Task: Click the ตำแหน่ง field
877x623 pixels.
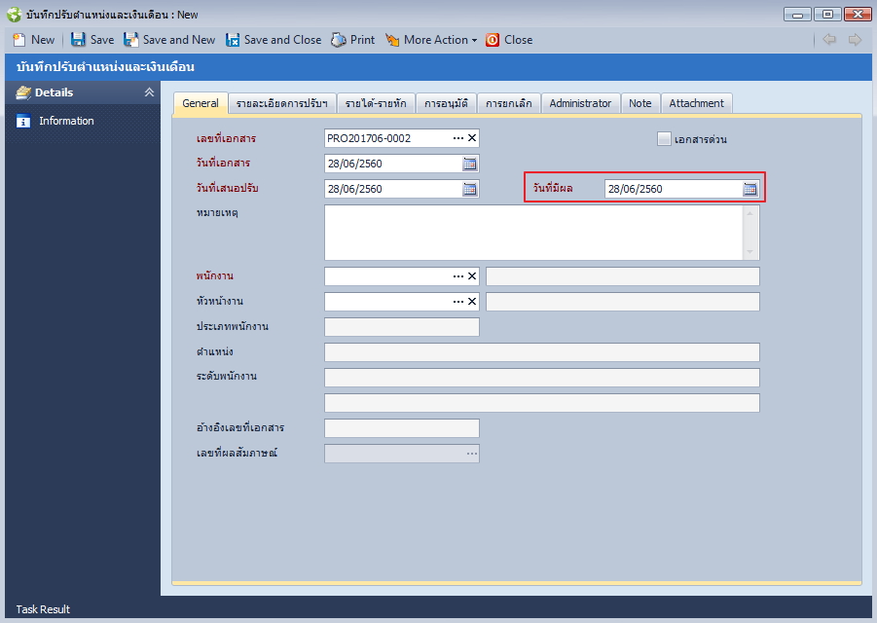Action: coord(542,352)
